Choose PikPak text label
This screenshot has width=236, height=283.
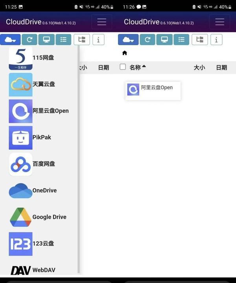42,137
